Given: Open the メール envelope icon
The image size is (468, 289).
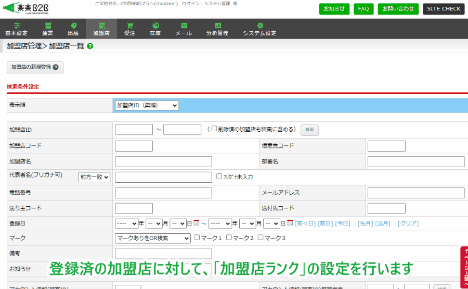Looking at the screenshot, I should 184,26.
